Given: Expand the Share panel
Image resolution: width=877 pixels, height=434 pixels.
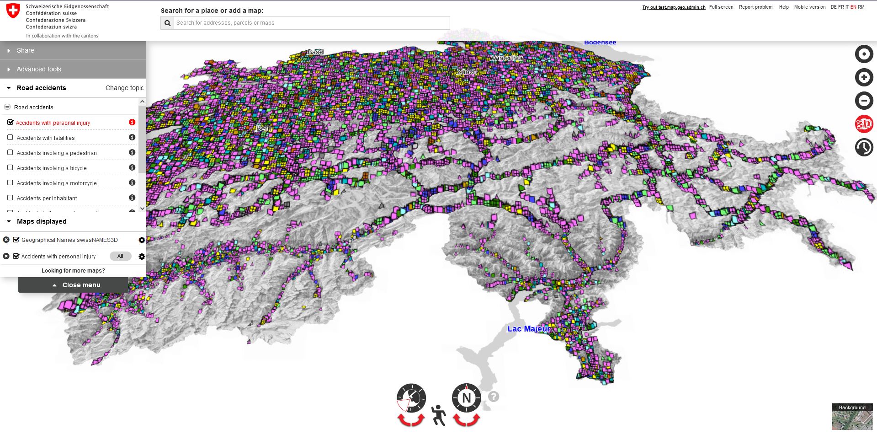Looking at the screenshot, I should 73,50.
